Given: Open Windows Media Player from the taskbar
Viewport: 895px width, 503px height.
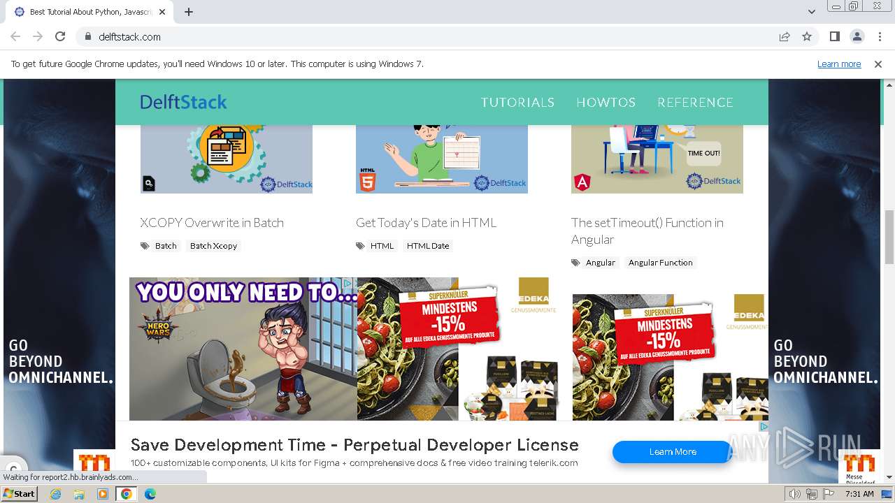Looking at the screenshot, I should pos(103,494).
